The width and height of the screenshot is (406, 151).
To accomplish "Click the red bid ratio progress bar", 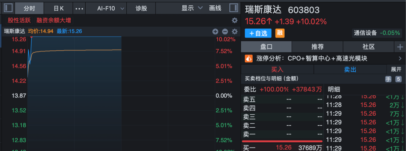I will [x=282, y=142].
